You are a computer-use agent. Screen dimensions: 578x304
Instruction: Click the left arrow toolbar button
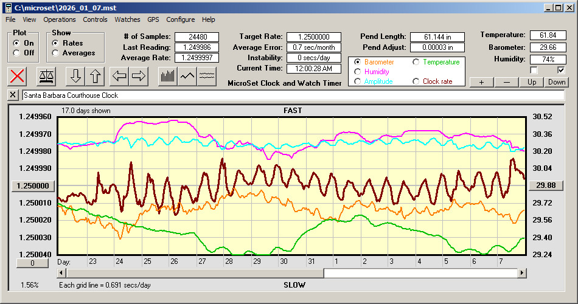(x=119, y=76)
